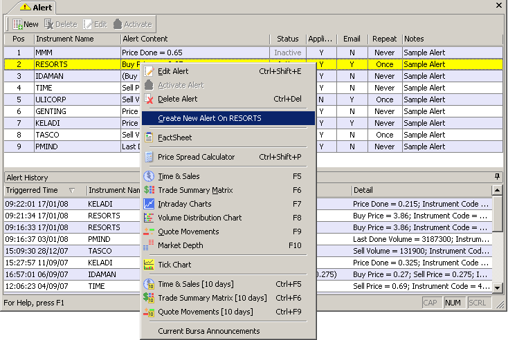Click the Alert Content column header
The width and height of the screenshot is (508, 340).
195,39
